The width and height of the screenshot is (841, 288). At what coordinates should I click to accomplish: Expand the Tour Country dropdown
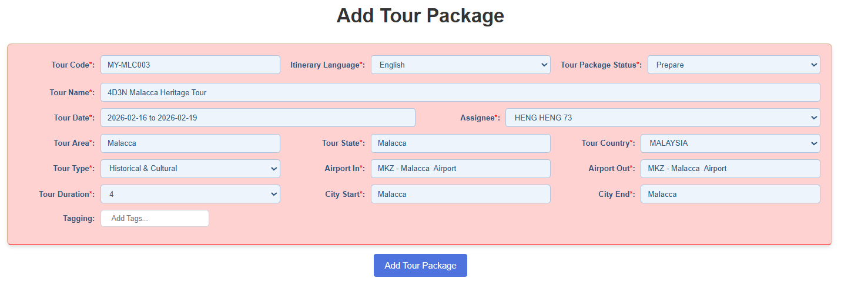click(x=729, y=143)
